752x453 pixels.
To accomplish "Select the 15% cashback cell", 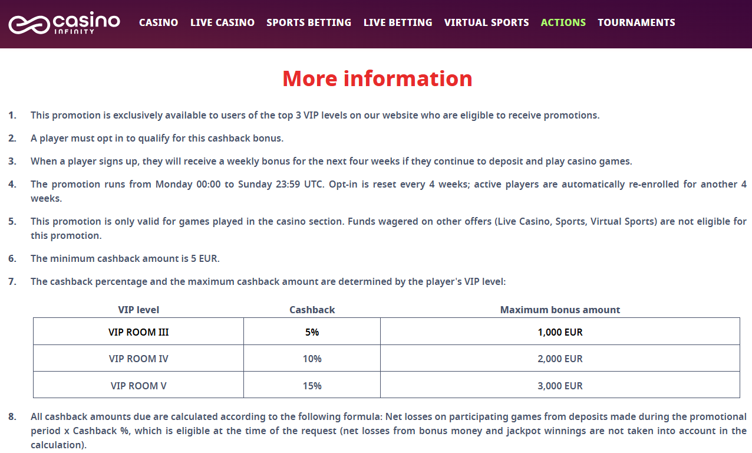I will (x=312, y=386).
